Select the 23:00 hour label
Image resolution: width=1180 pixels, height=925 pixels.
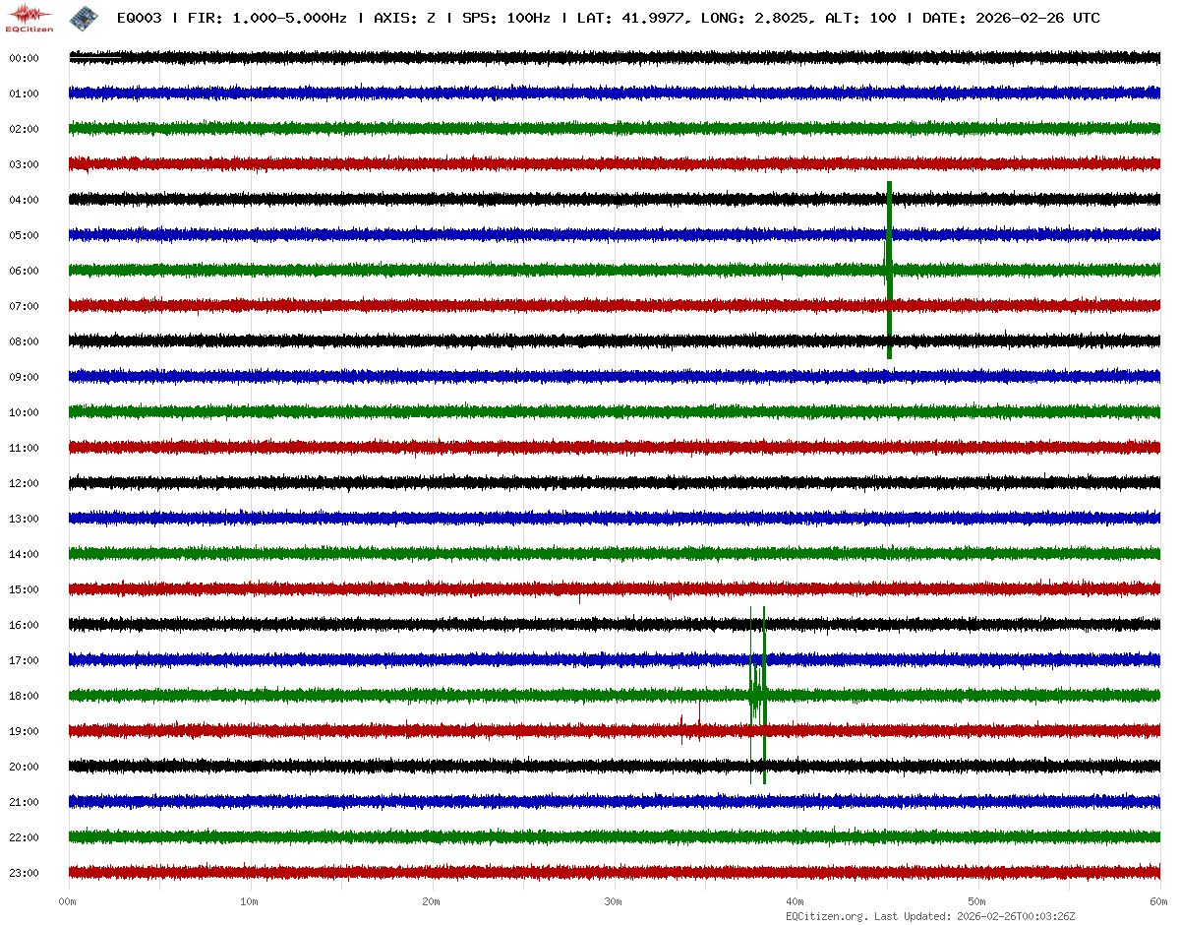[x=24, y=873]
